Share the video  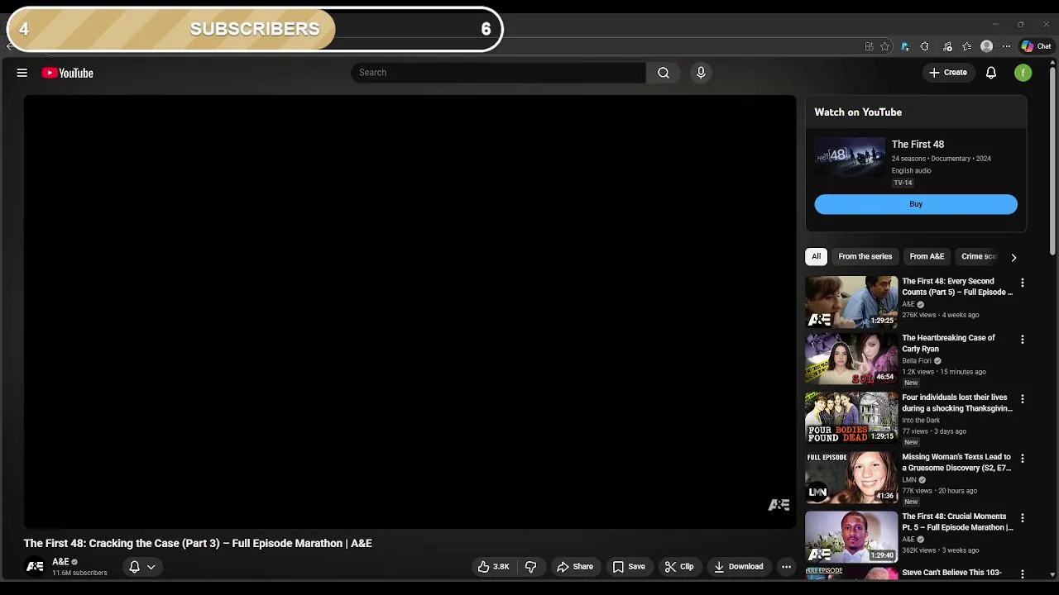pyautogui.click(x=575, y=567)
